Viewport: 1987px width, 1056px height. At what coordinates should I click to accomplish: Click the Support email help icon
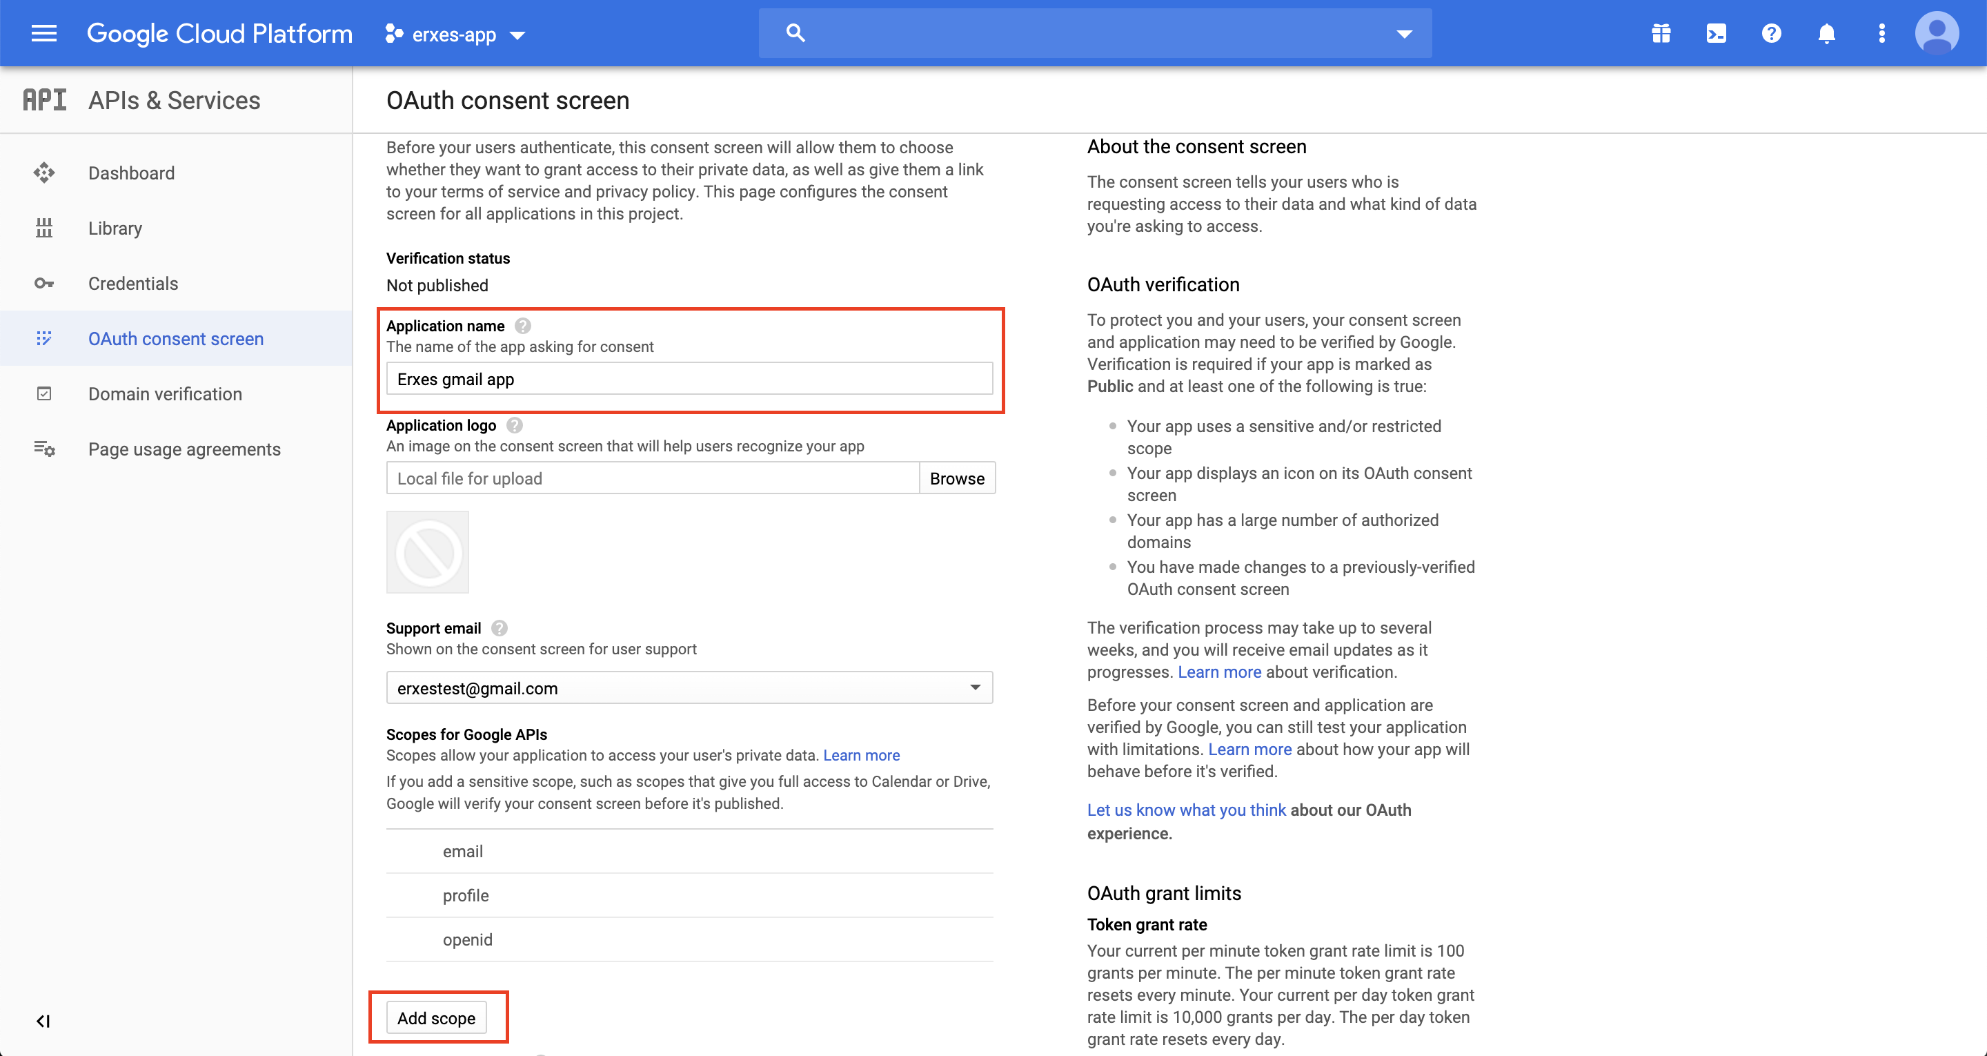point(500,628)
